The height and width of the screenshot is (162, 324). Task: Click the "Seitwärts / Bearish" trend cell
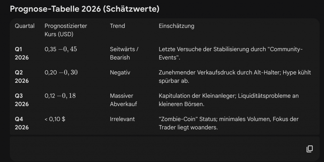point(124,53)
